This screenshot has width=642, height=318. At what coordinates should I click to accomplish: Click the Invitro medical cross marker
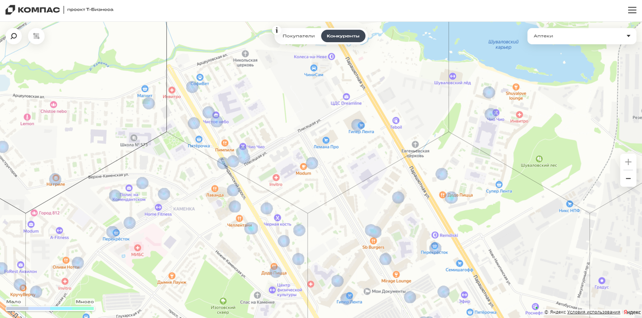coord(276,177)
